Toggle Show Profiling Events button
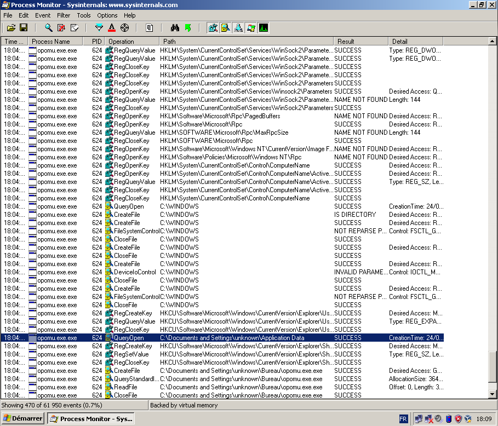 (264, 27)
